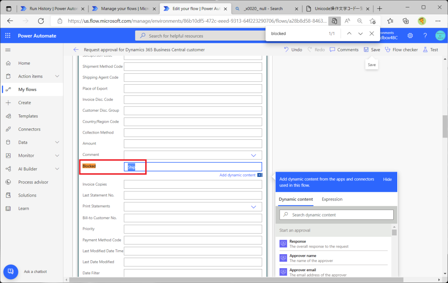The width and height of the screenshot is (448, 283).
Task: Go back using the flow editor arrow
Action: click(76, 50)
